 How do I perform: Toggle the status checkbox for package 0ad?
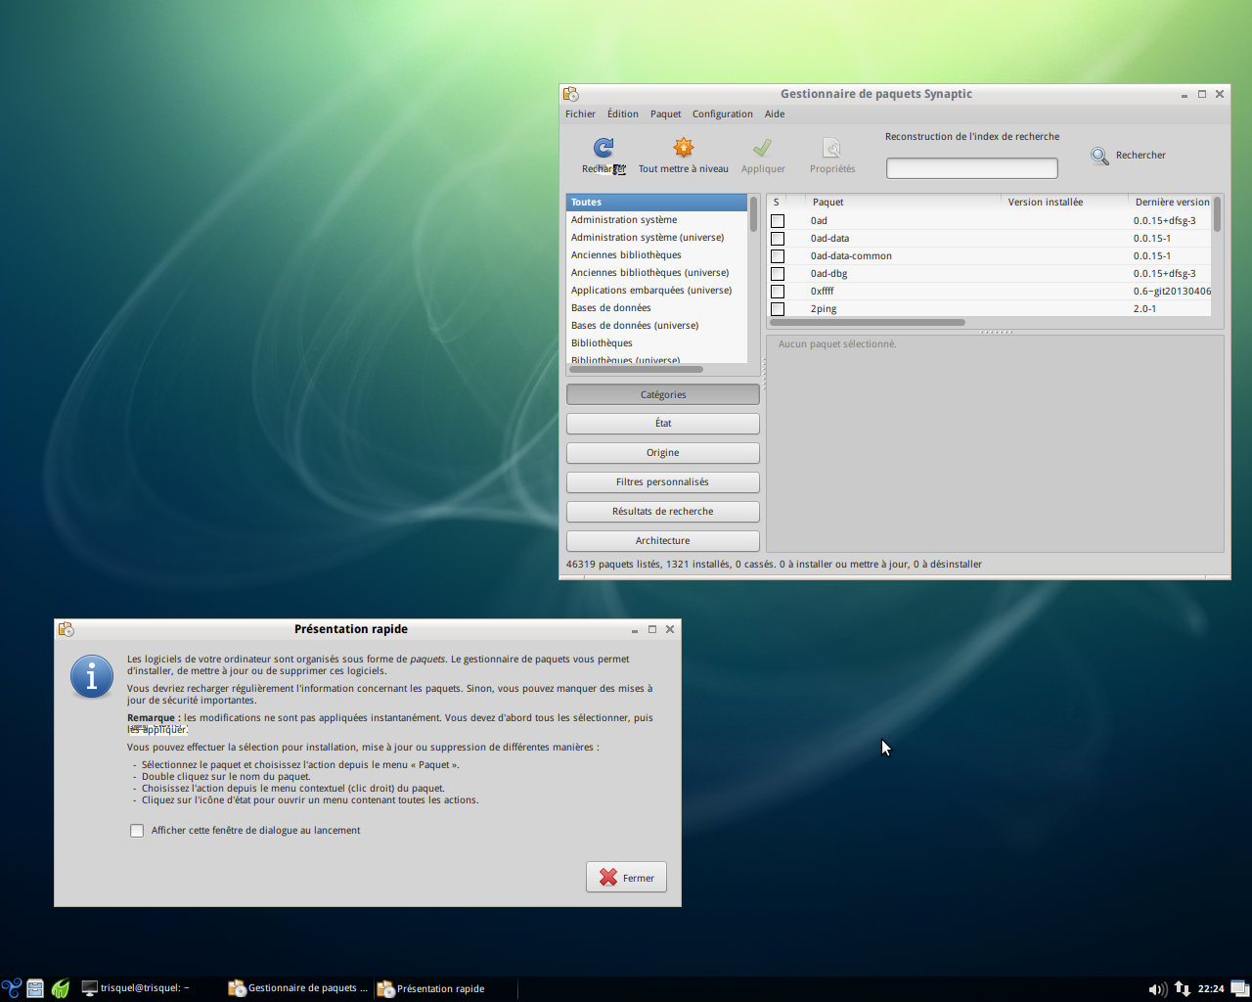pos(778,221)
